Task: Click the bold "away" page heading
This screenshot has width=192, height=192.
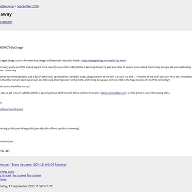Action: (x=6, y=14)
